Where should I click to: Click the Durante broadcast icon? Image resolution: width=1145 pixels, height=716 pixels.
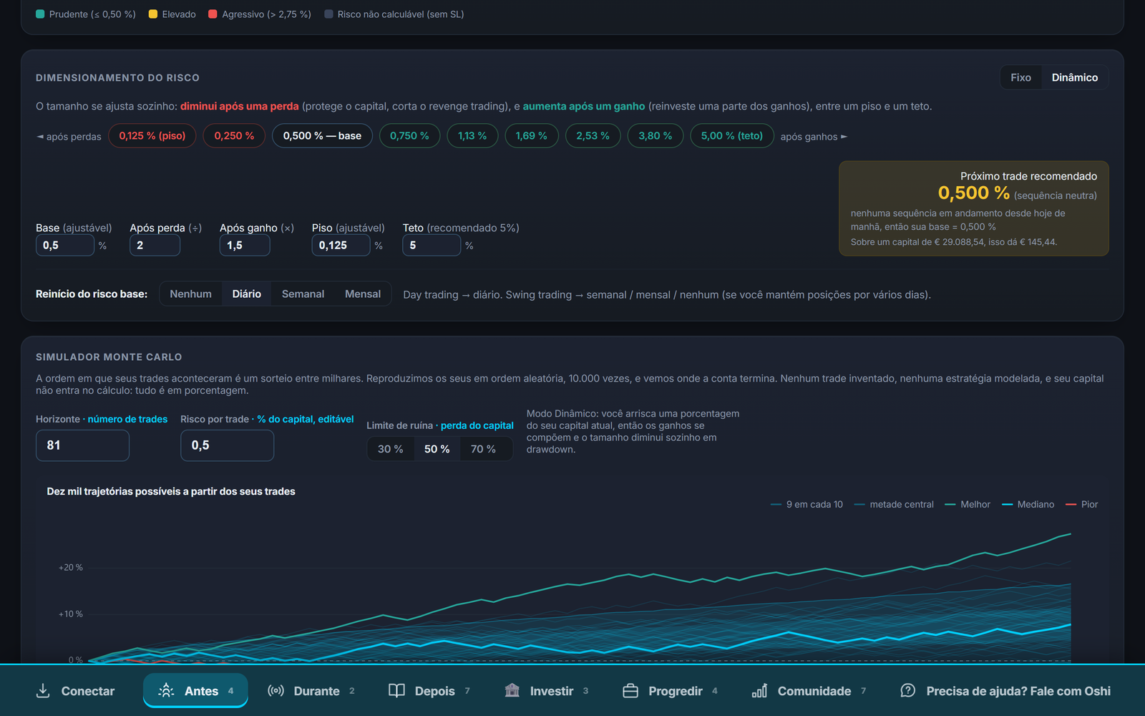coord(276,691)
